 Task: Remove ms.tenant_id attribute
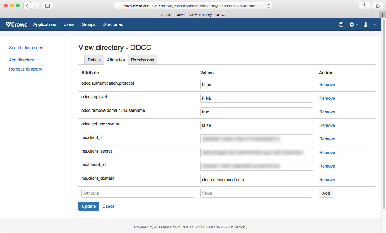(327, 166)
